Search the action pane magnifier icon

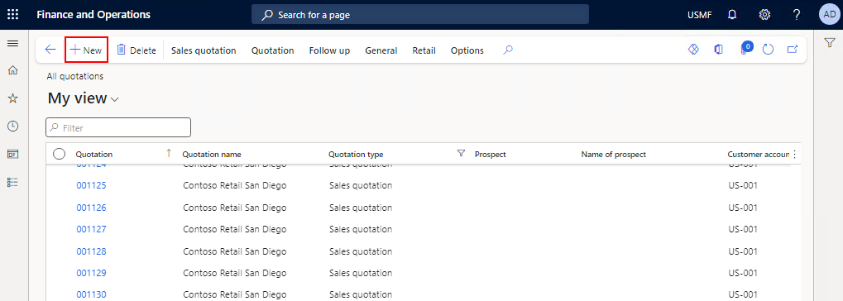click(x=508, y=50)
